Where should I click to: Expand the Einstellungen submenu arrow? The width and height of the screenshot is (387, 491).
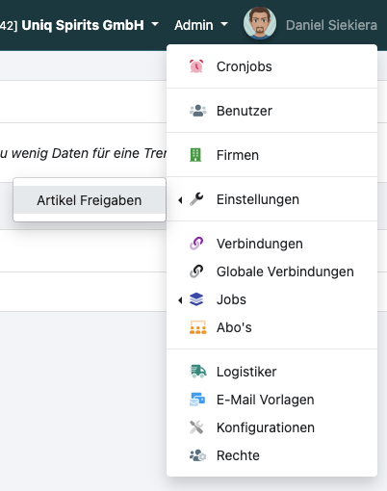click(180, 200)
